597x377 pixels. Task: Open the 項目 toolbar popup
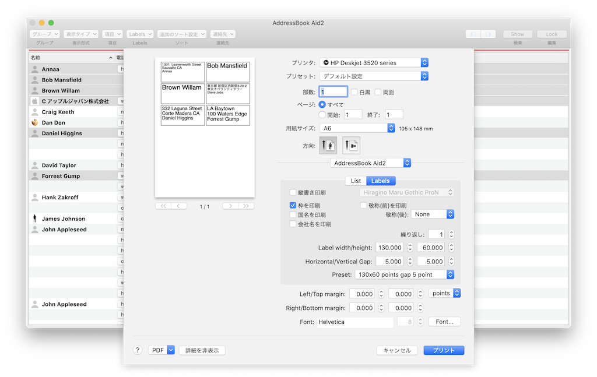[113, 34]
